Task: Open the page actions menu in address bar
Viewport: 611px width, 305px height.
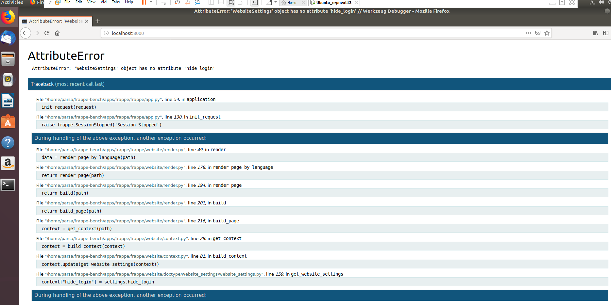Action: (x=529, y=33)
